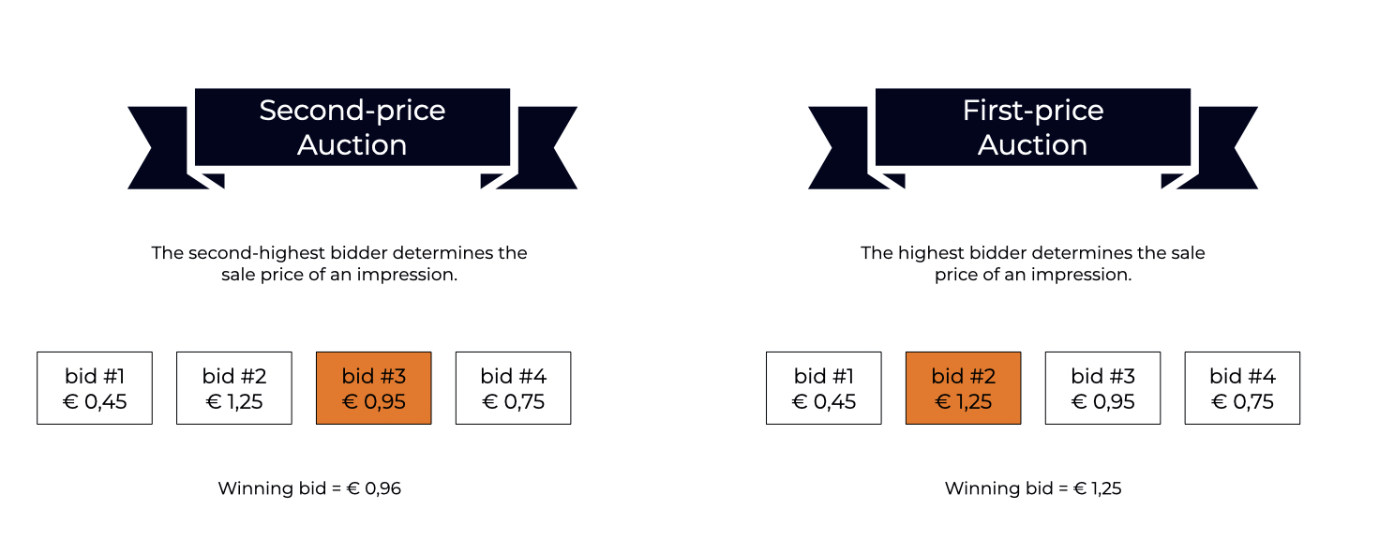
Task: Click the highest bidder description text
Action: [x=1033, y=264]
